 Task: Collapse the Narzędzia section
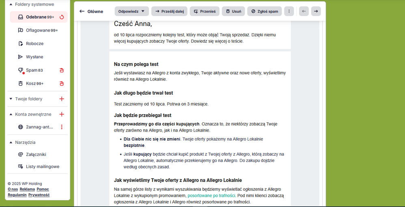pos(11,142)
